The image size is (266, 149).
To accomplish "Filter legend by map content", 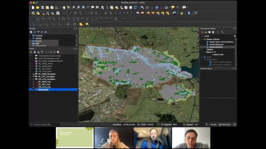I will click(x=42, y=52).
